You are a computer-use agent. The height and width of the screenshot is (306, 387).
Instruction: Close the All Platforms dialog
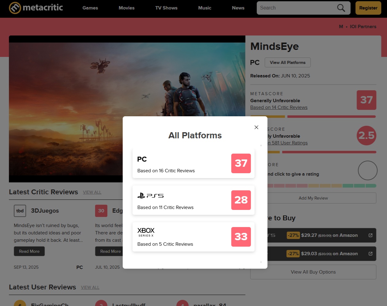tap(256, 127)
